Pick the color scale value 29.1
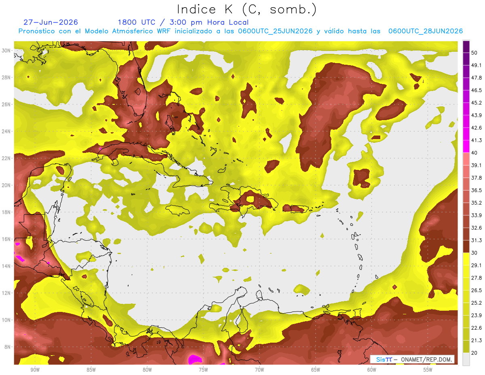 [x=477, y=265]
